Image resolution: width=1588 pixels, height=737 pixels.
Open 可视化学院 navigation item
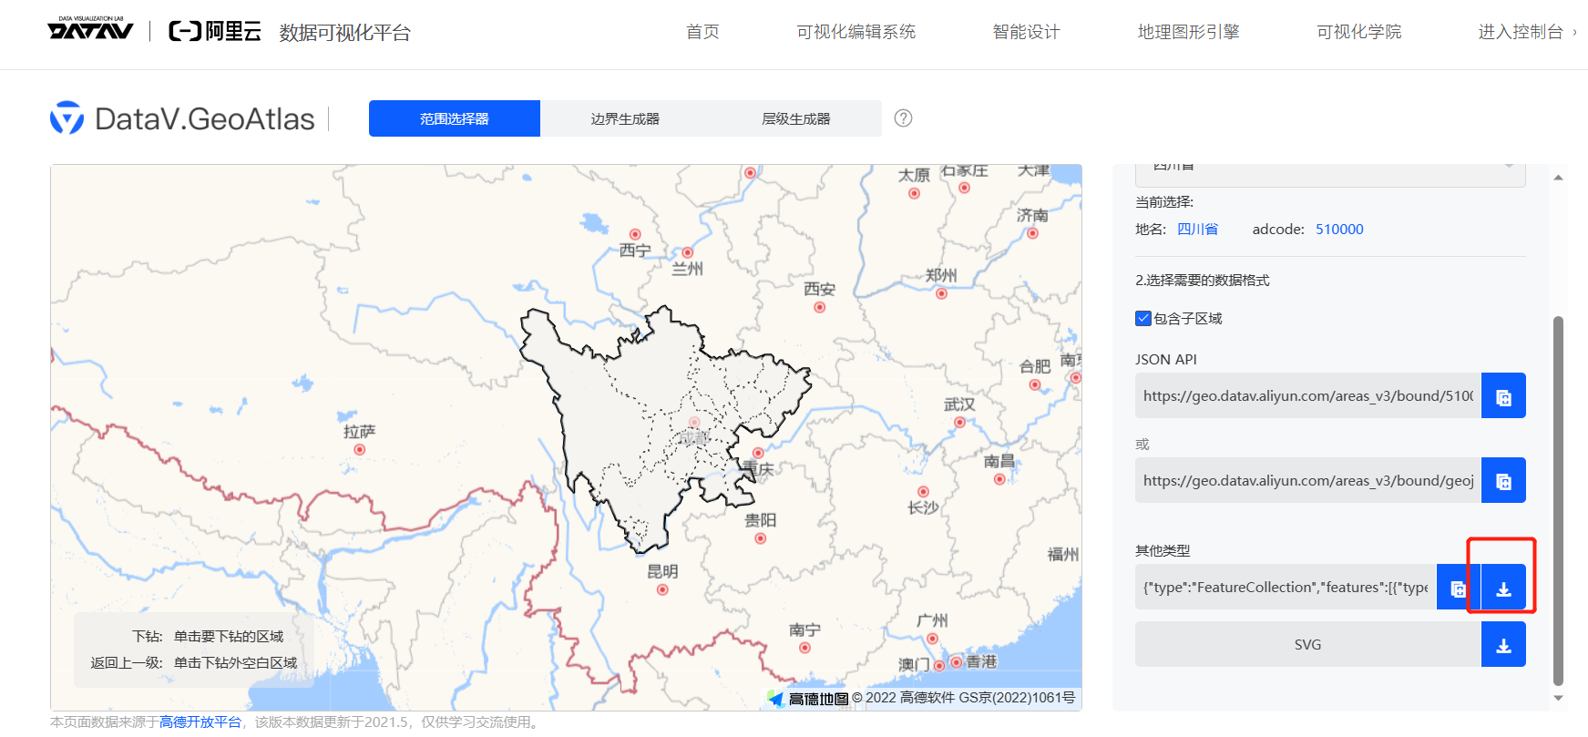(1359, 32)
